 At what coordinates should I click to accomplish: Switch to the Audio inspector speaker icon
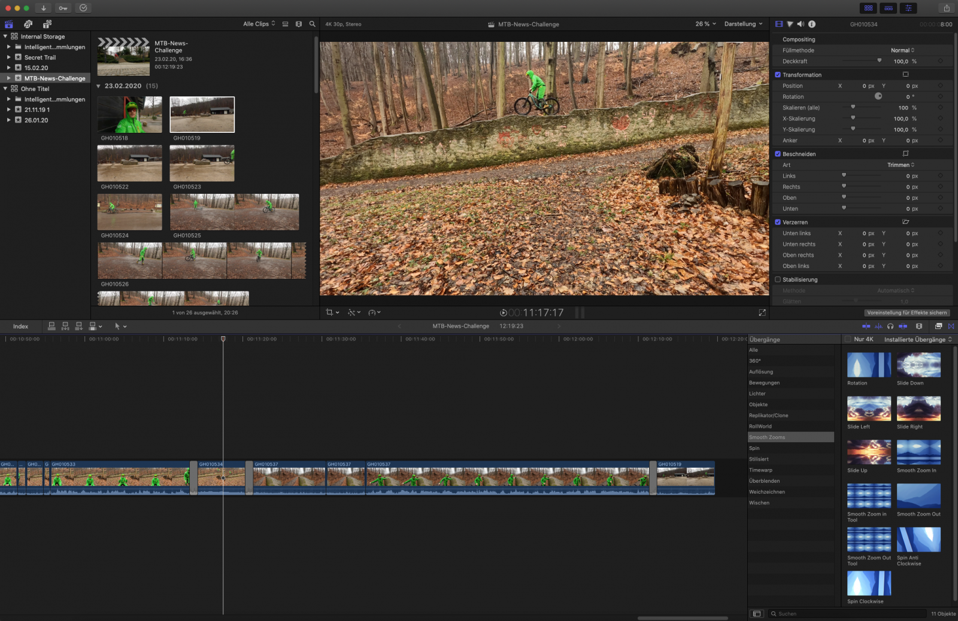pos(801,24)
